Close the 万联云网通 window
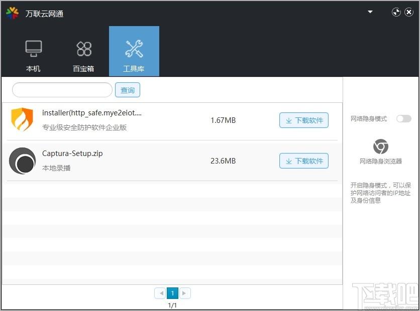This screenshot has width=420, height=311. (409, 12)
